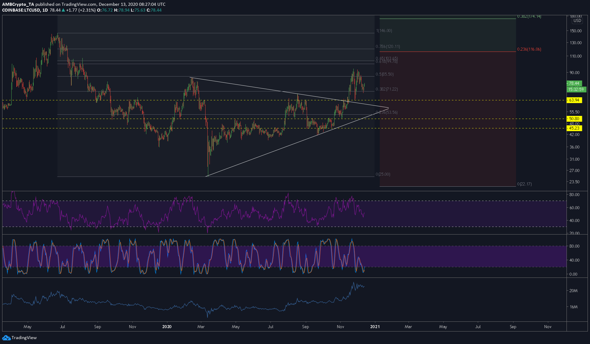Click the triangle apex where trendlines converge
The image size is (590, 344).
click(388, 108)
